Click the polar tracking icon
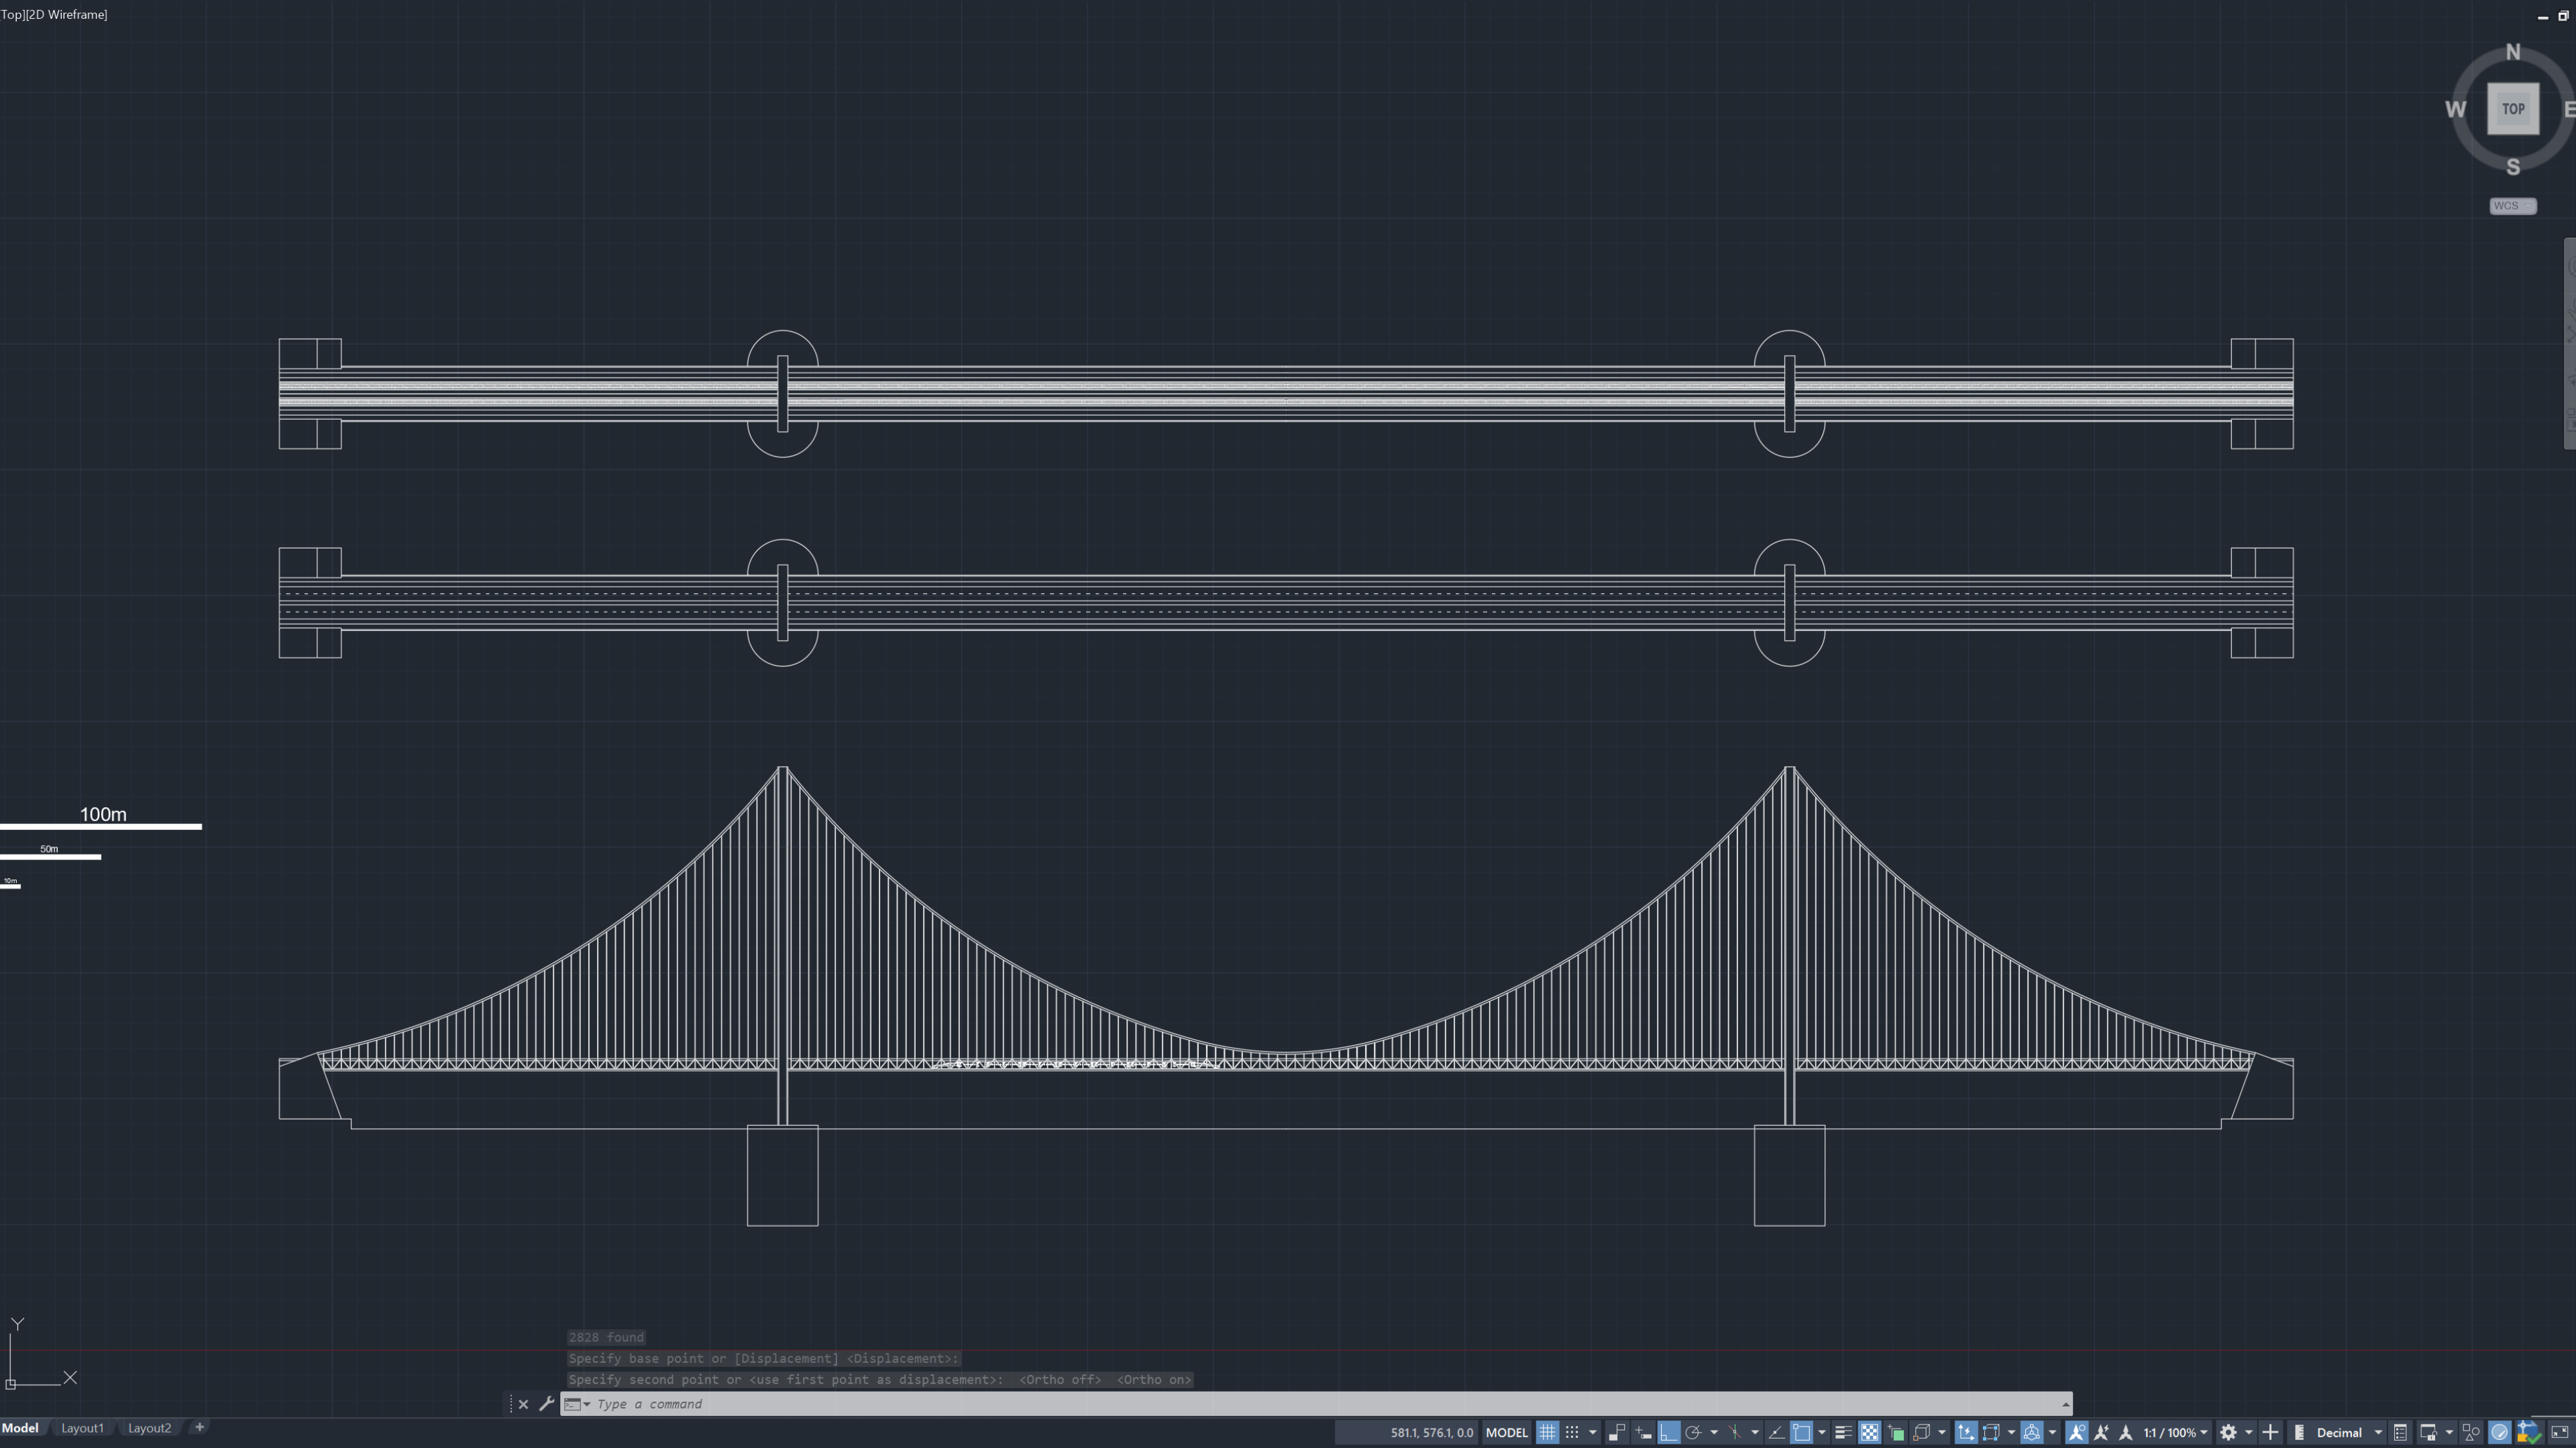2576x1448 pixels. point(1693,1432)
